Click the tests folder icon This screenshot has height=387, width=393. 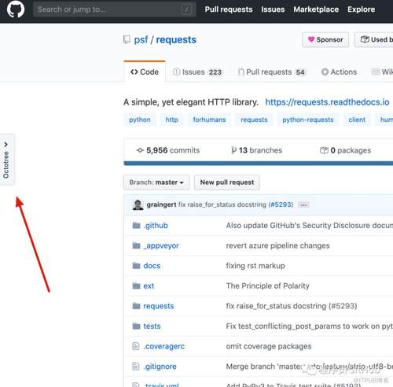click(136, 326)
